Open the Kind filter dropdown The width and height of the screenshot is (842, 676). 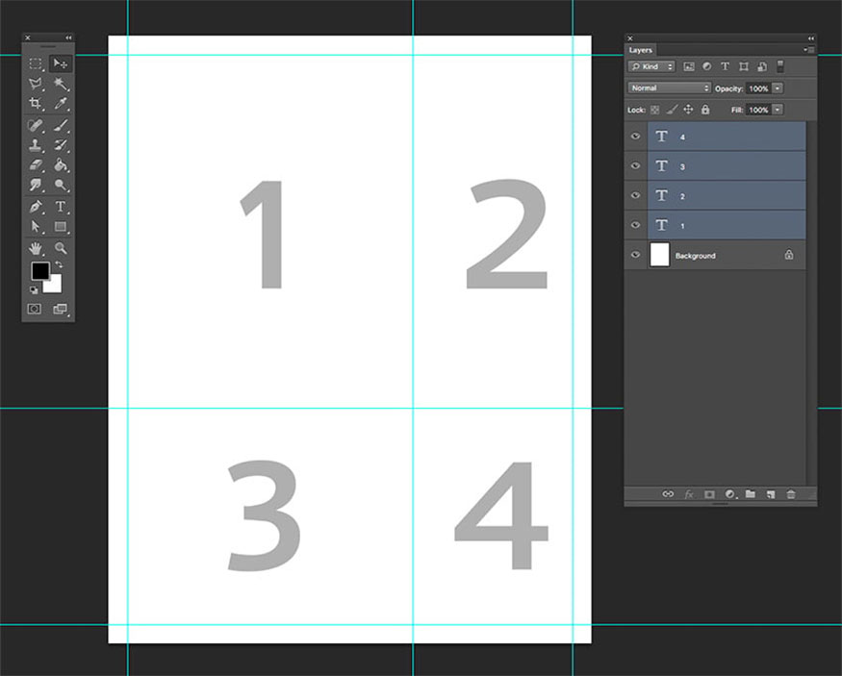coord(651,66)
